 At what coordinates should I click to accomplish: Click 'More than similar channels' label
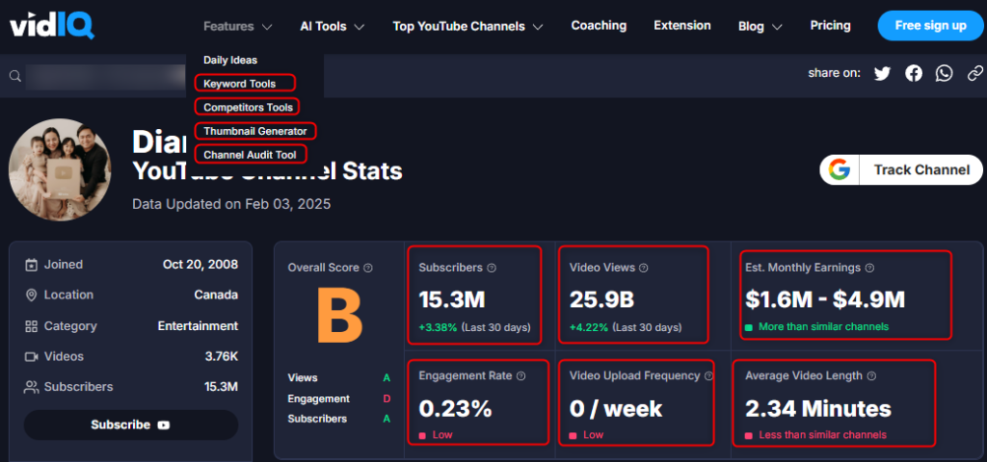[823, 327]
